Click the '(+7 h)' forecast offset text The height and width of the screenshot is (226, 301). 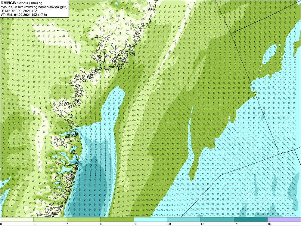[x=43, y=14]
